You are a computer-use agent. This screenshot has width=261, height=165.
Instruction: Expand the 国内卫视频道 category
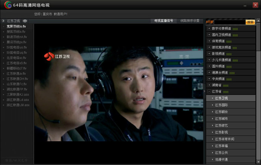[209, 35]
